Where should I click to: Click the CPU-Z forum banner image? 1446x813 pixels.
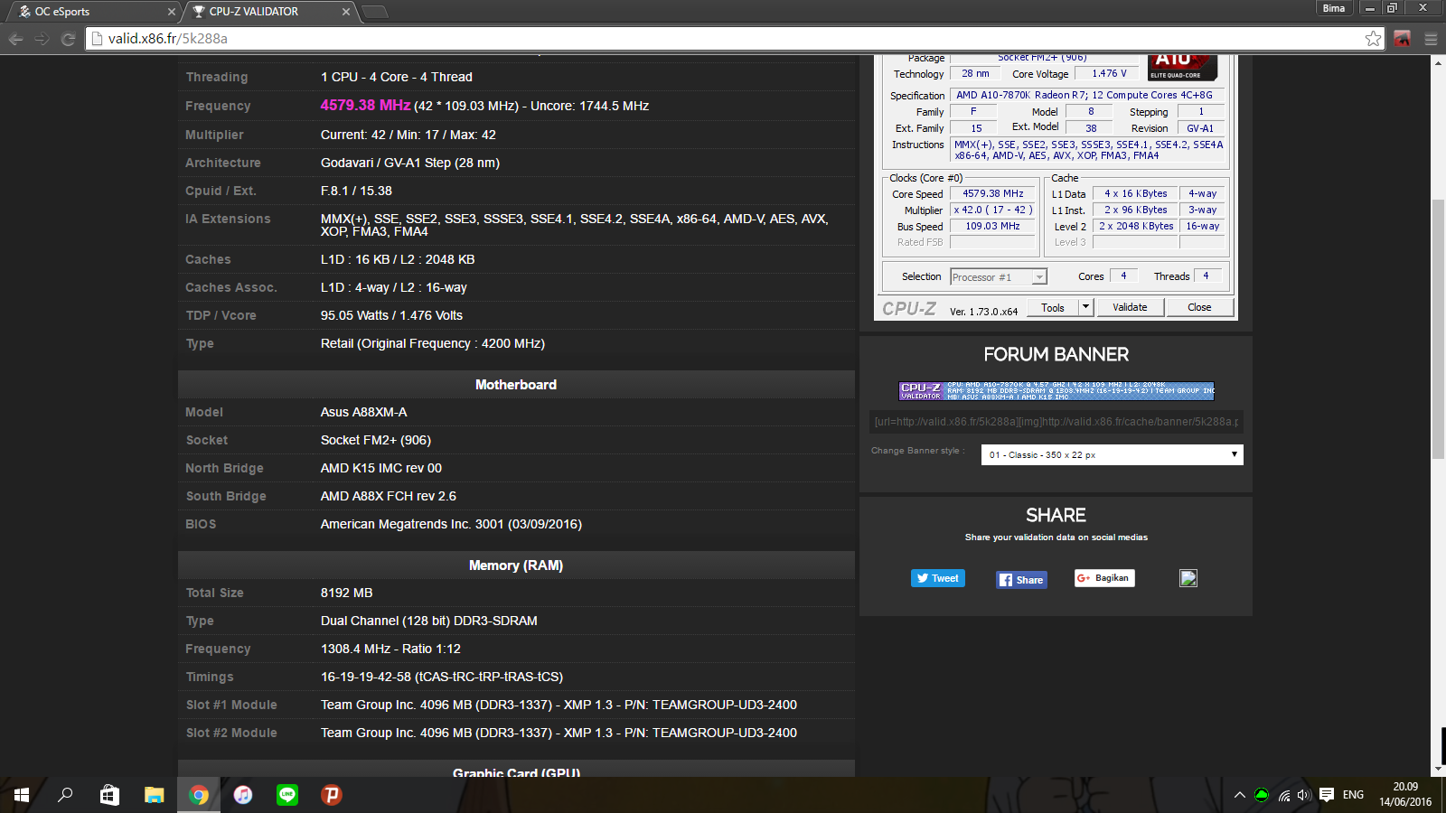[x=1056, y=390]
